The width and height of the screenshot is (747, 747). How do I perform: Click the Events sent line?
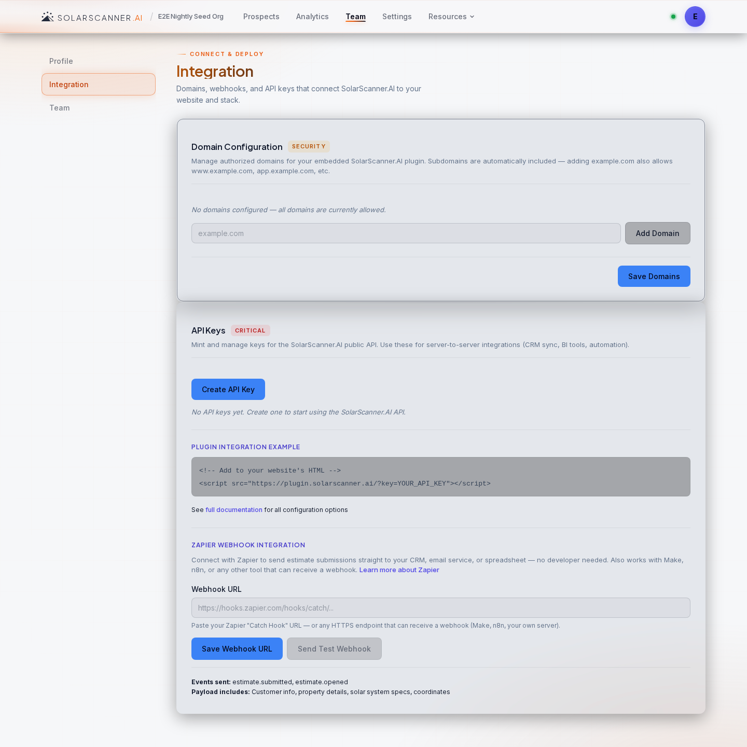tap(270, 682)
